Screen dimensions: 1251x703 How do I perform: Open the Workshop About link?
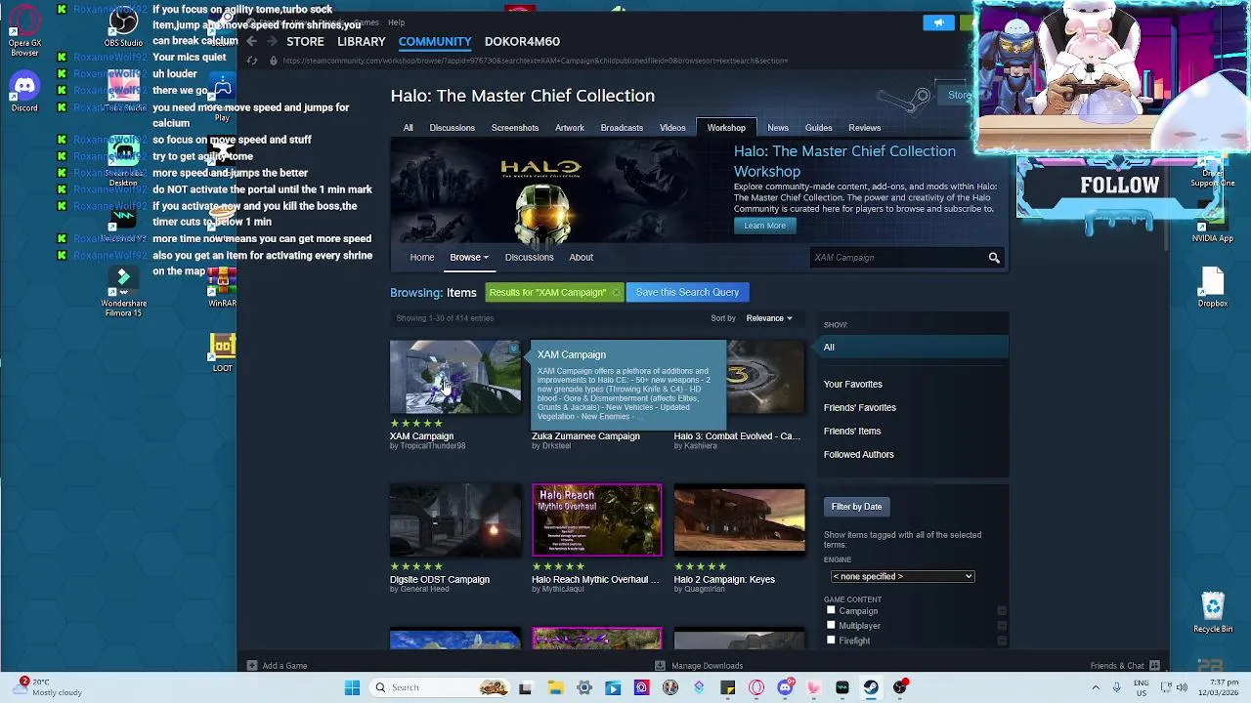click(x=581, y=258)
